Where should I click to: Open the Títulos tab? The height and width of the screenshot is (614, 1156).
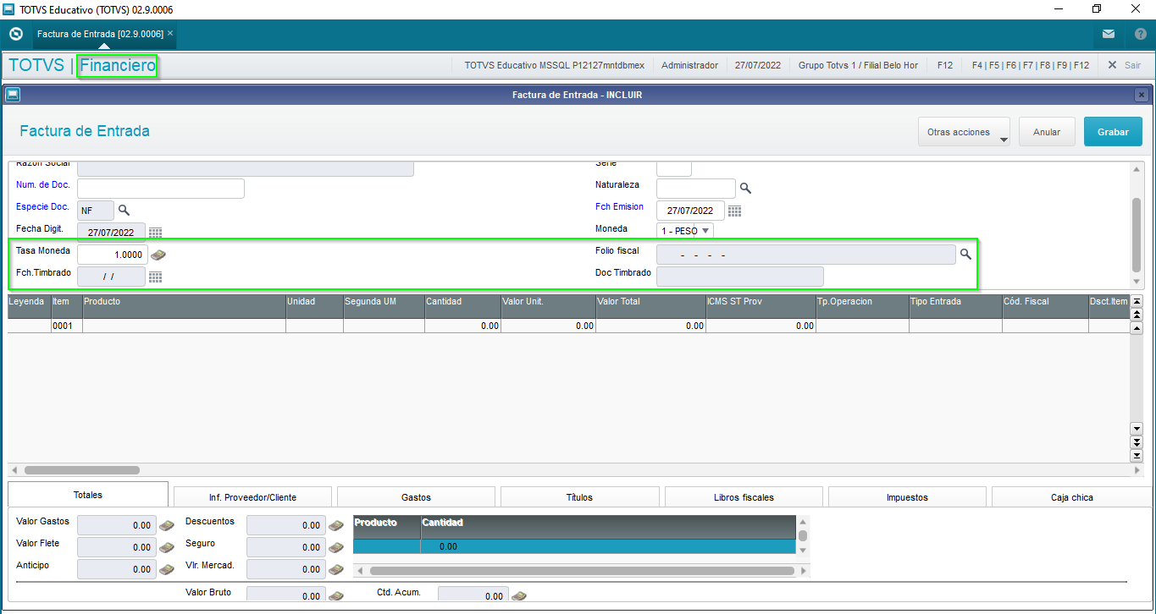click(579, 497)
